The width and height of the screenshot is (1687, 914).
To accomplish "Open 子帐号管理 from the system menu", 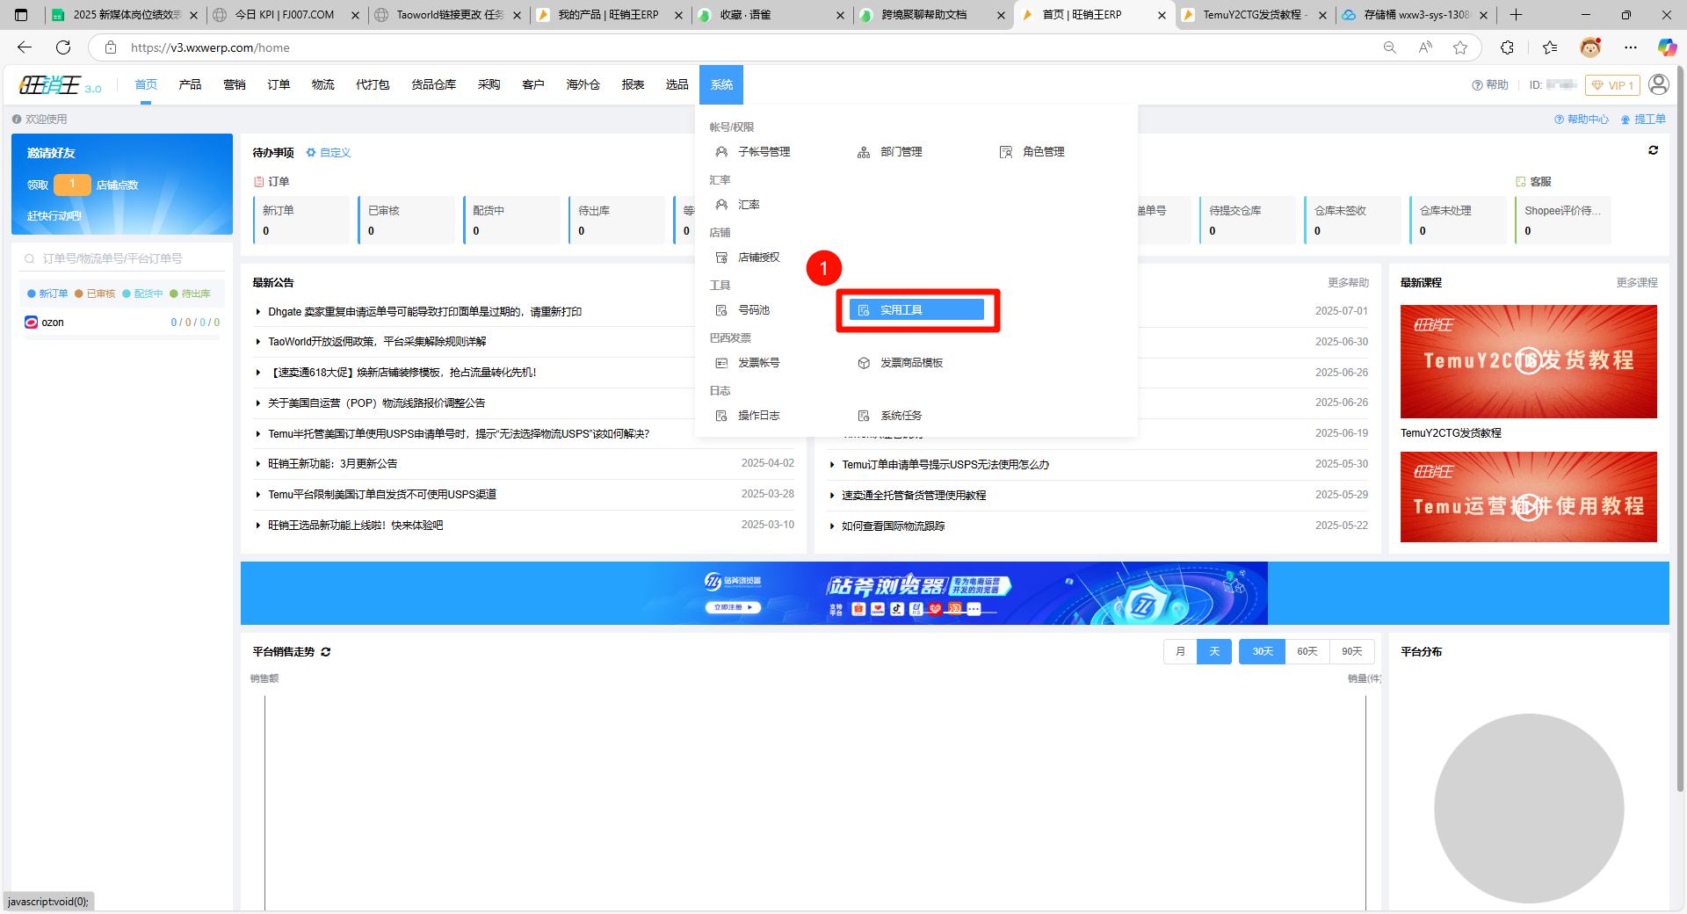I will [x=752, y=152].
